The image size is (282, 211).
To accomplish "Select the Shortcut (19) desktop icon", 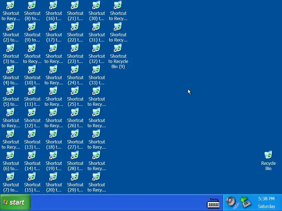I will 54,161.
